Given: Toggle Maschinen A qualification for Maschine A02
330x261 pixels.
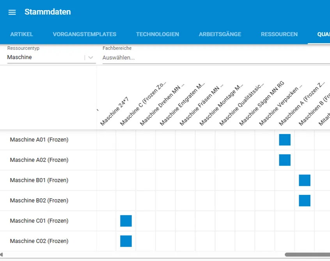Looking at the screenshot, I should (x=285, y=160).
